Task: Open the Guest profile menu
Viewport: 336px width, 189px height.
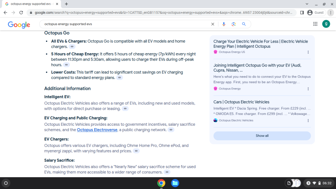Action: click(316, 13)
